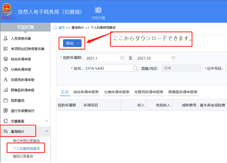Select 税款缴纳 in the sidebar
The width and height of the screenshot is (227, 163).
click(x=18, y=100)
